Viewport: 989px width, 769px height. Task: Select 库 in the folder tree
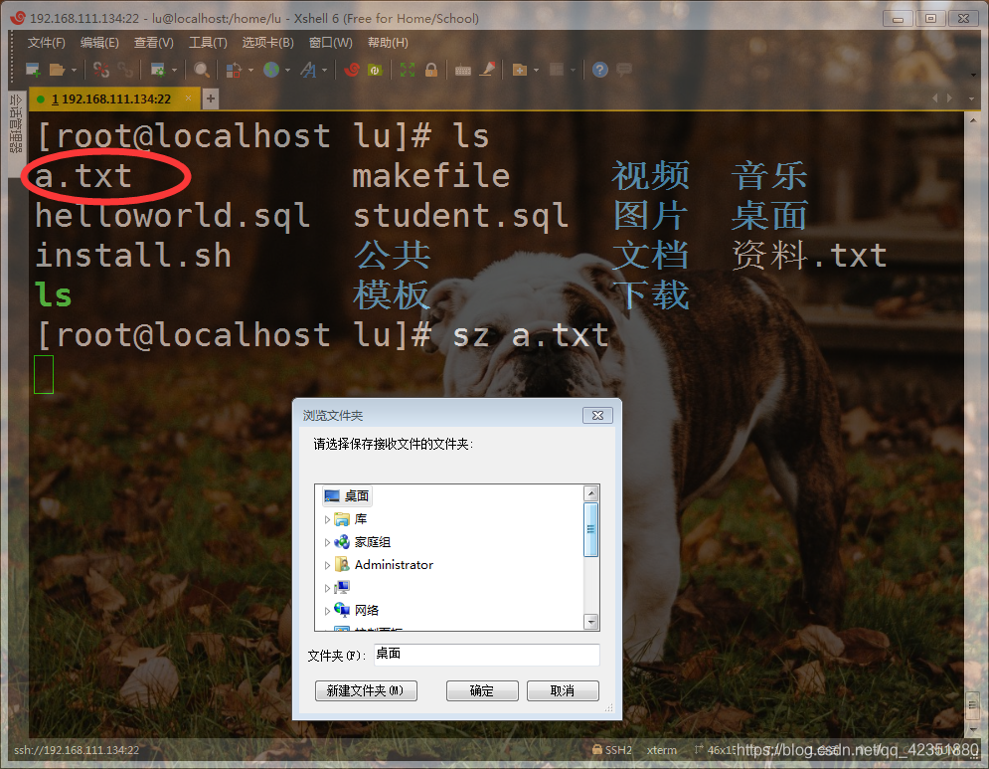coord(360,519)
